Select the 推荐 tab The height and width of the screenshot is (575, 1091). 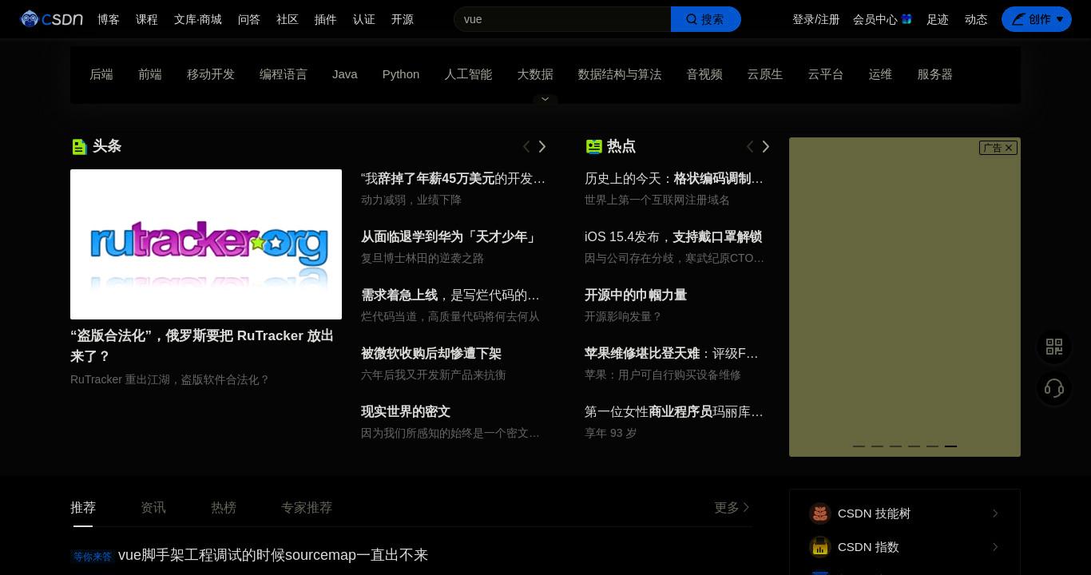click(83, 508)
